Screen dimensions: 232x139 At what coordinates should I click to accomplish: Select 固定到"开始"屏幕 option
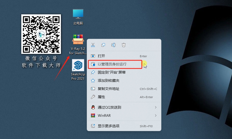tap(124, 72)
